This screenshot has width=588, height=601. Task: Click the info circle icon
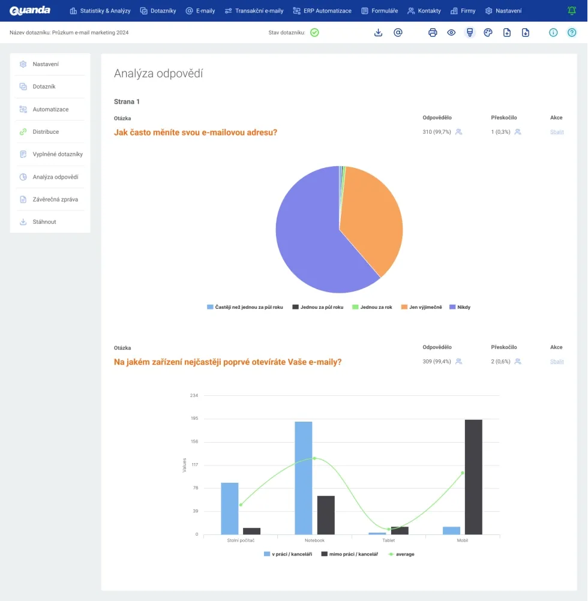(x=553, y=32)
